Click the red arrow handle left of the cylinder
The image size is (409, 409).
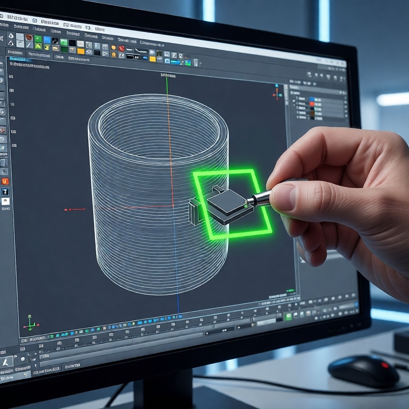tap(75, 209)
